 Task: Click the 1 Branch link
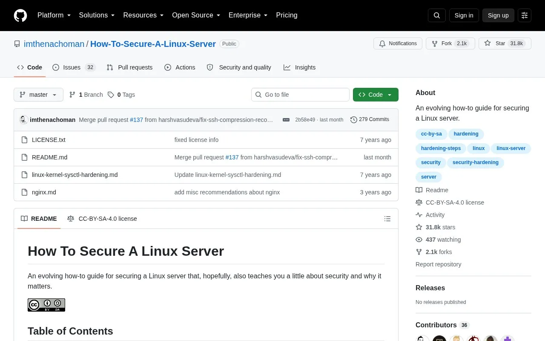click(x=86, y=95)
